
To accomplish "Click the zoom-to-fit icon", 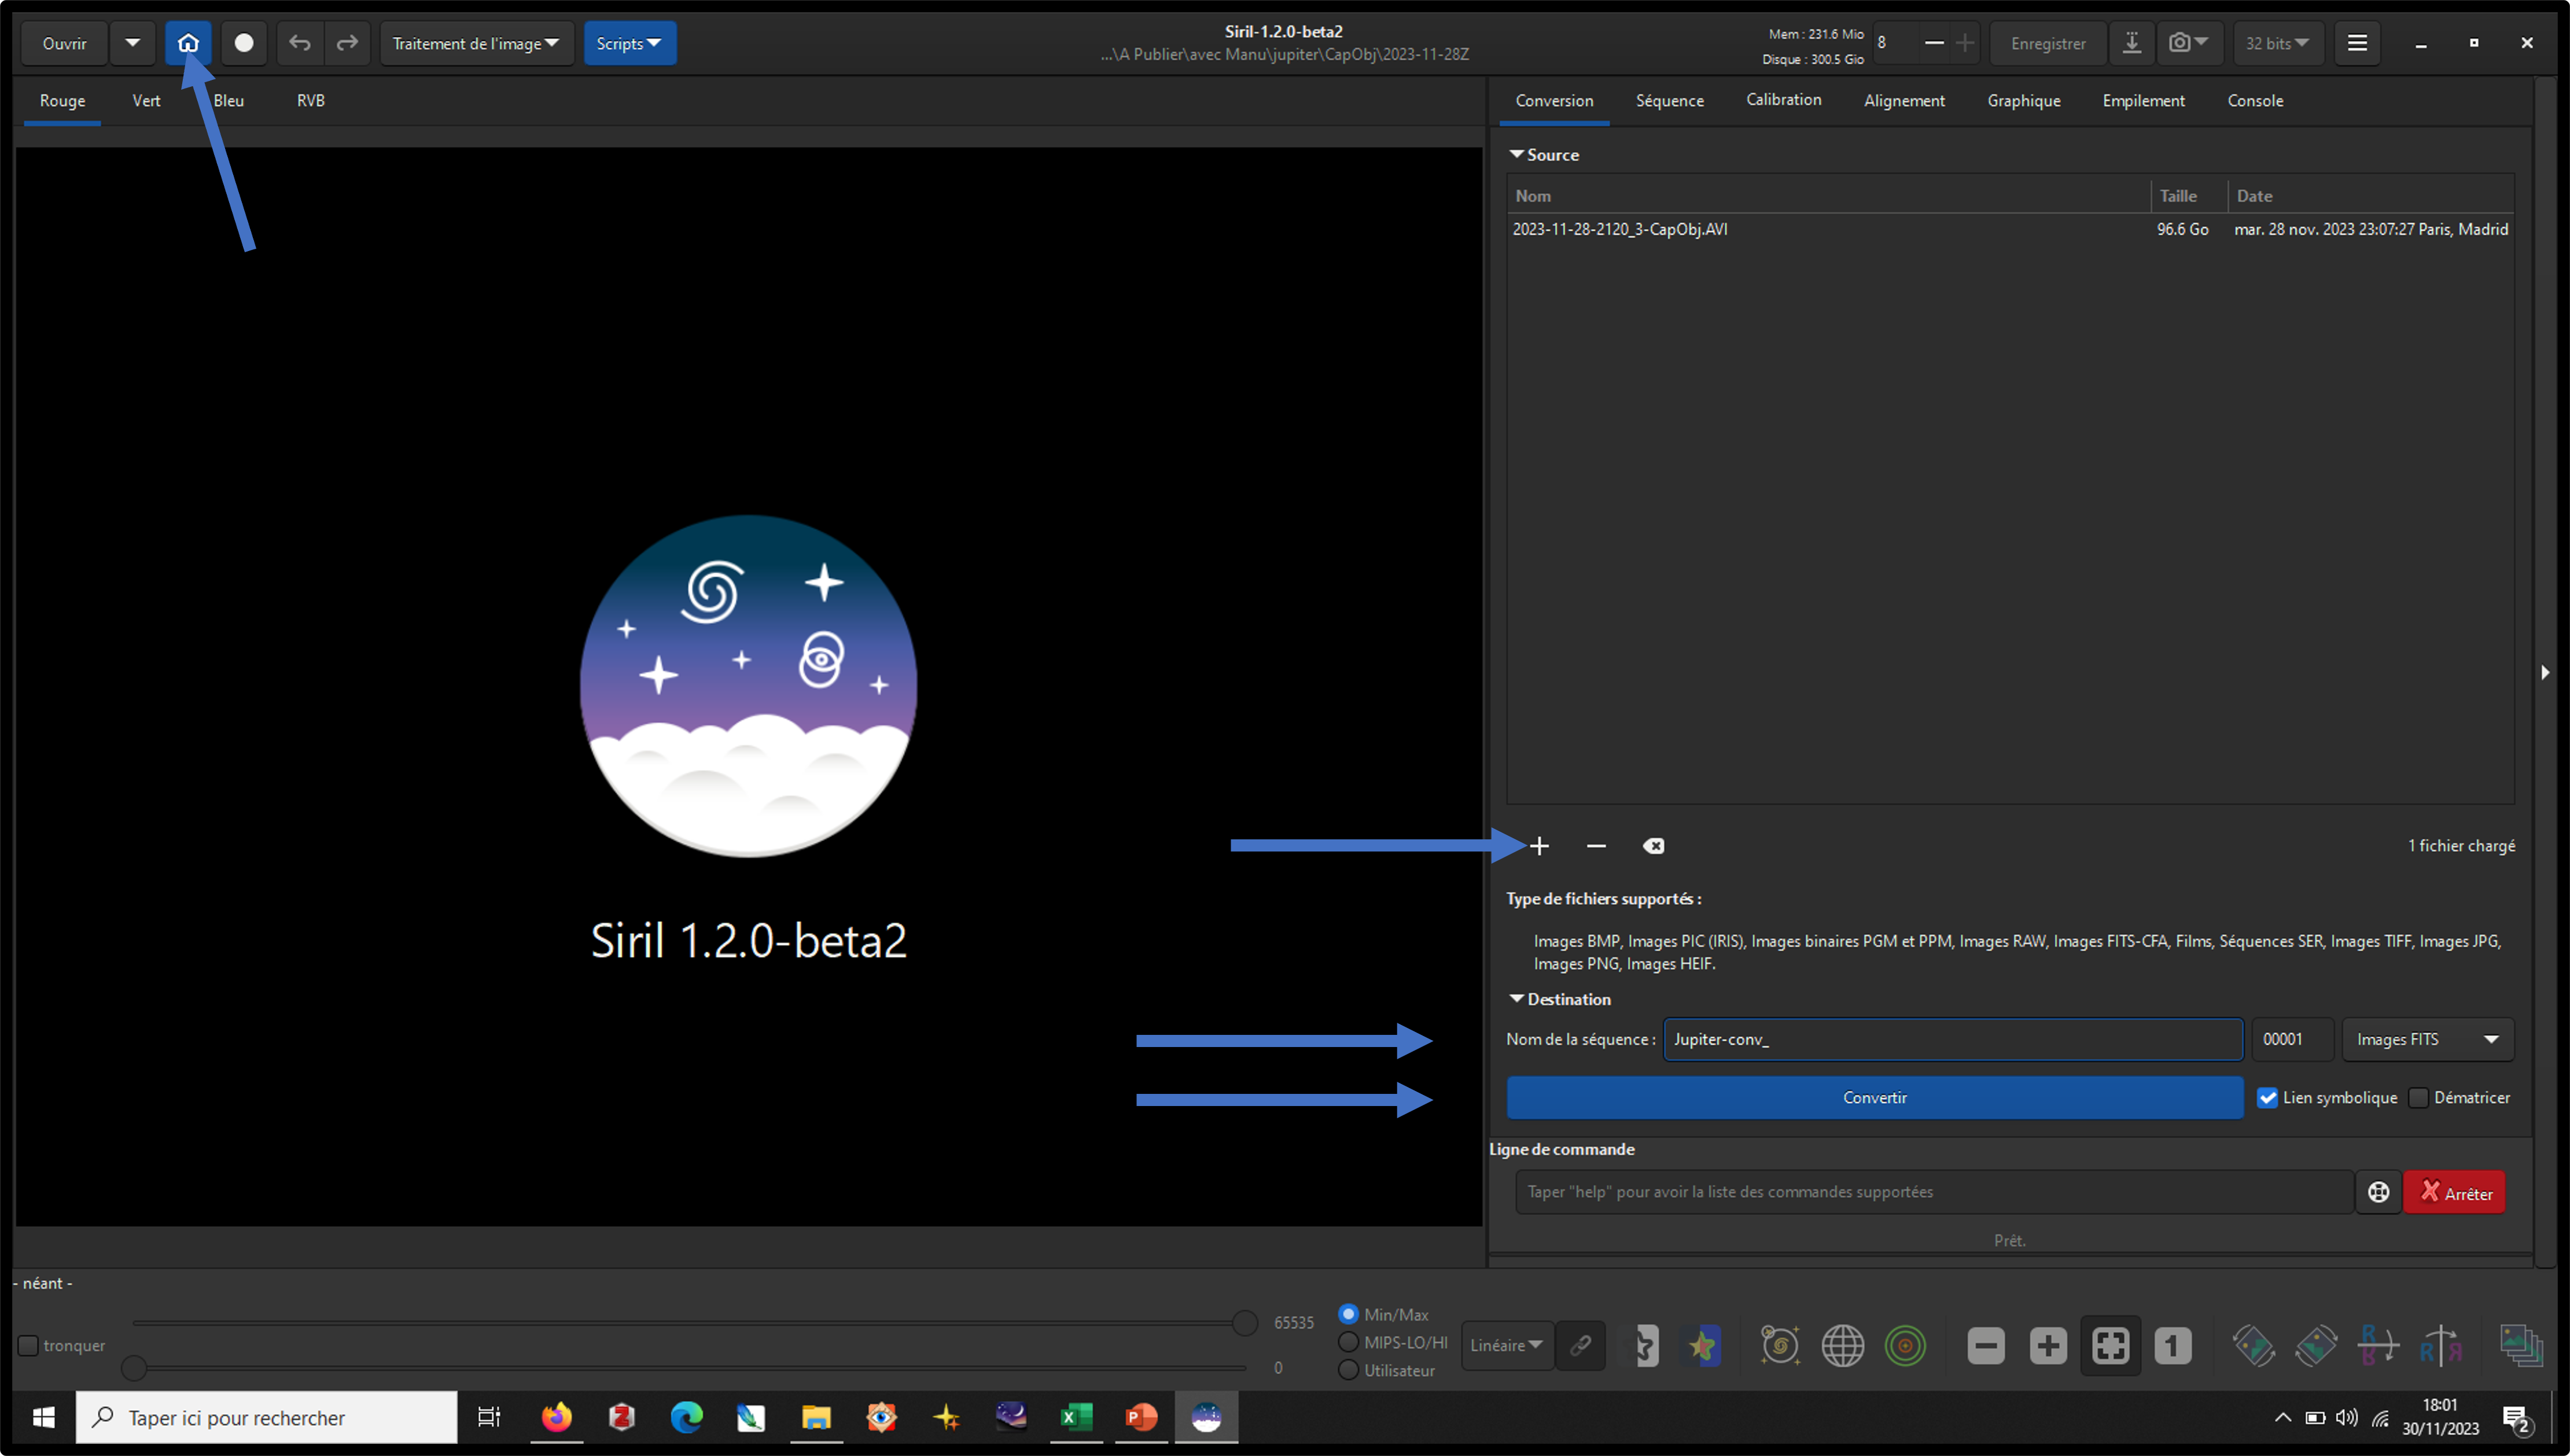I will coord(2110,1346).
